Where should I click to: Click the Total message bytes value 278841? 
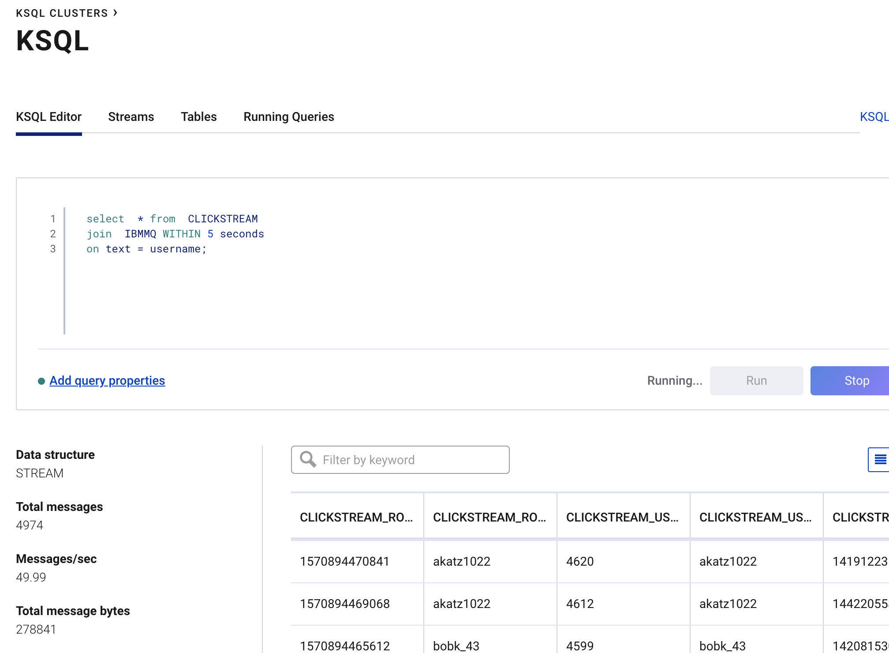[x=36, y=629]
